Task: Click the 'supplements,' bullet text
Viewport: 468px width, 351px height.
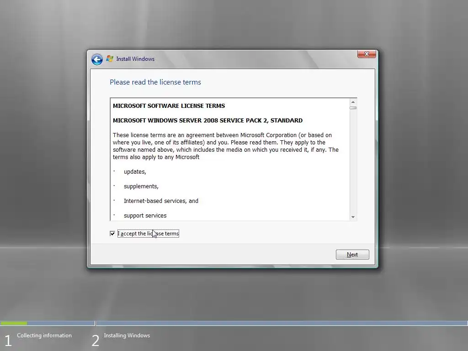Action: (141, 186)
